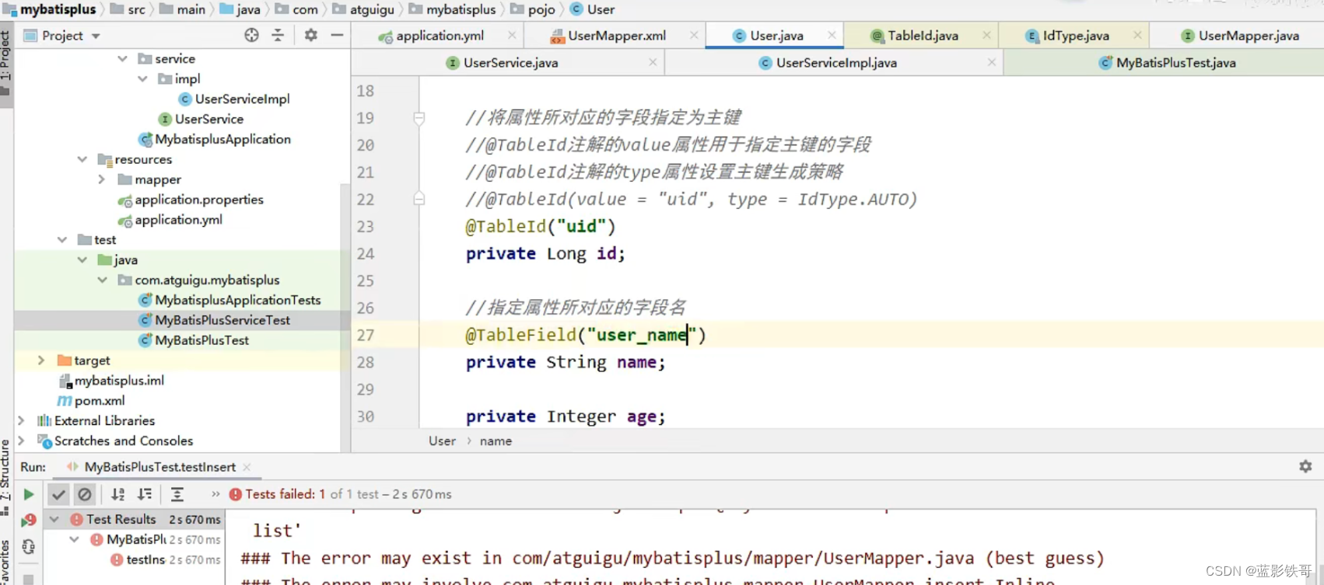Sort test results by duration

coord(145,494)
